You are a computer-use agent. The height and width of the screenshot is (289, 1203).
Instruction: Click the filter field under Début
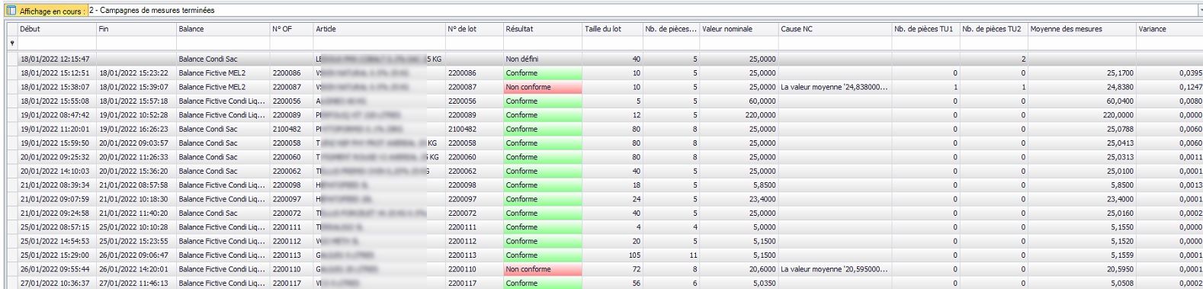click(x=57, y=43)
